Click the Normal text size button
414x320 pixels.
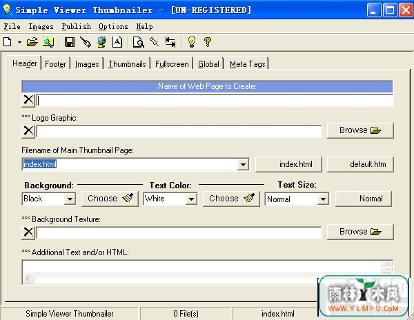(364, 199)
